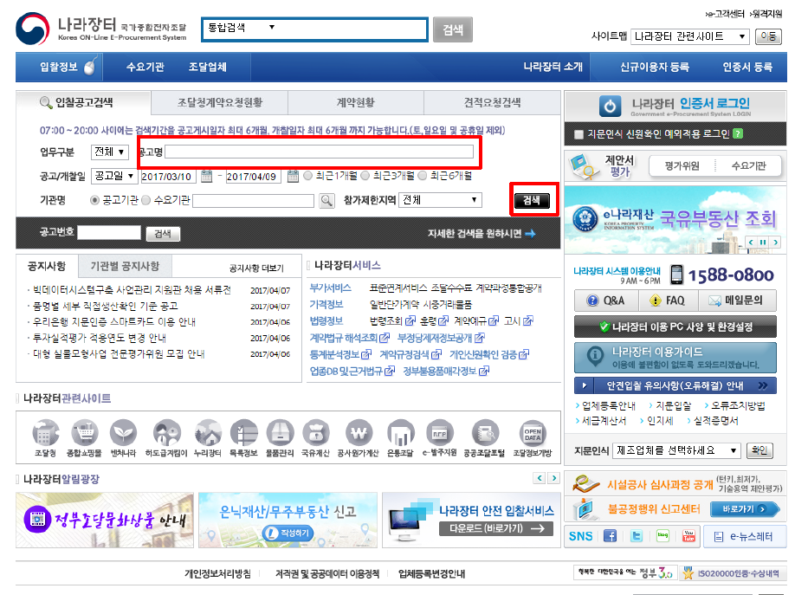Open 수요기관 main menu
Image resolution: width=795 pixels, height=595 pixels.
tap(145, 67)
